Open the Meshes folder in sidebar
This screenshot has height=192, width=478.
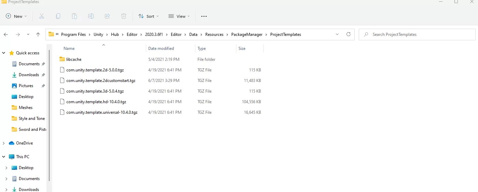click(26, 108)
